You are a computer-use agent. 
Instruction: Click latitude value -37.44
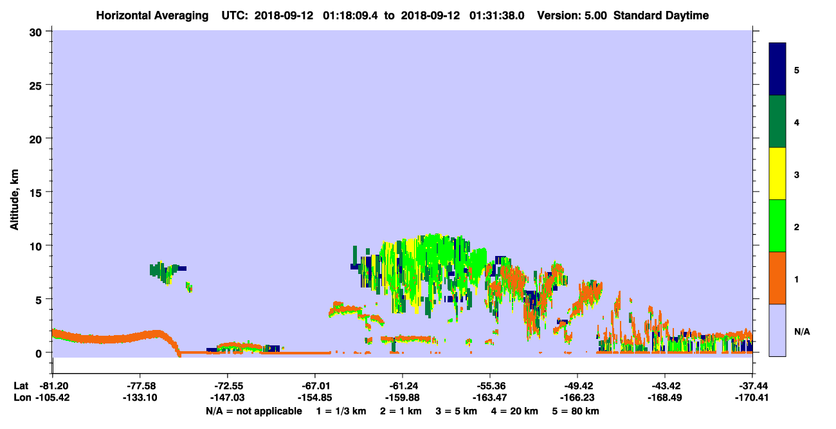(x=752, y=386)
